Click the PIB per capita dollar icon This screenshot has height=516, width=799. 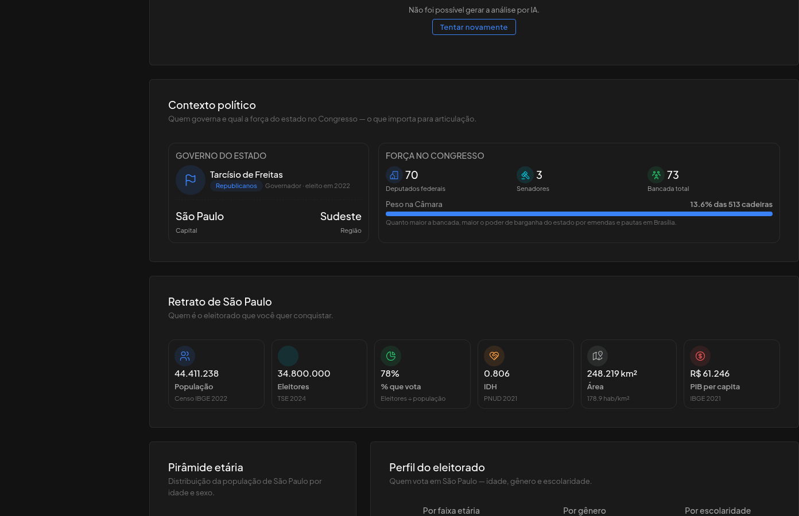[700, 356]
